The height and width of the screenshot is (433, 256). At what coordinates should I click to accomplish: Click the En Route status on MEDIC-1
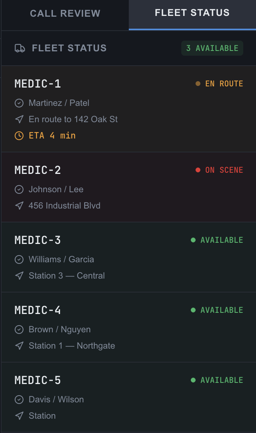(219, 84)
